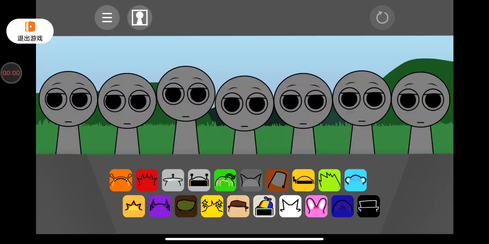Tap the 退出游戏 exit game button

(x=30, y=31)
